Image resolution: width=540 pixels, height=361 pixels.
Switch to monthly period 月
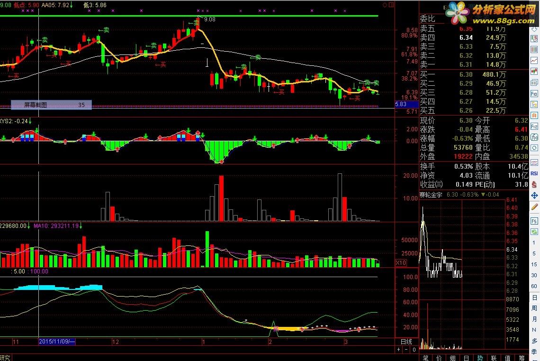coord(534,319)
